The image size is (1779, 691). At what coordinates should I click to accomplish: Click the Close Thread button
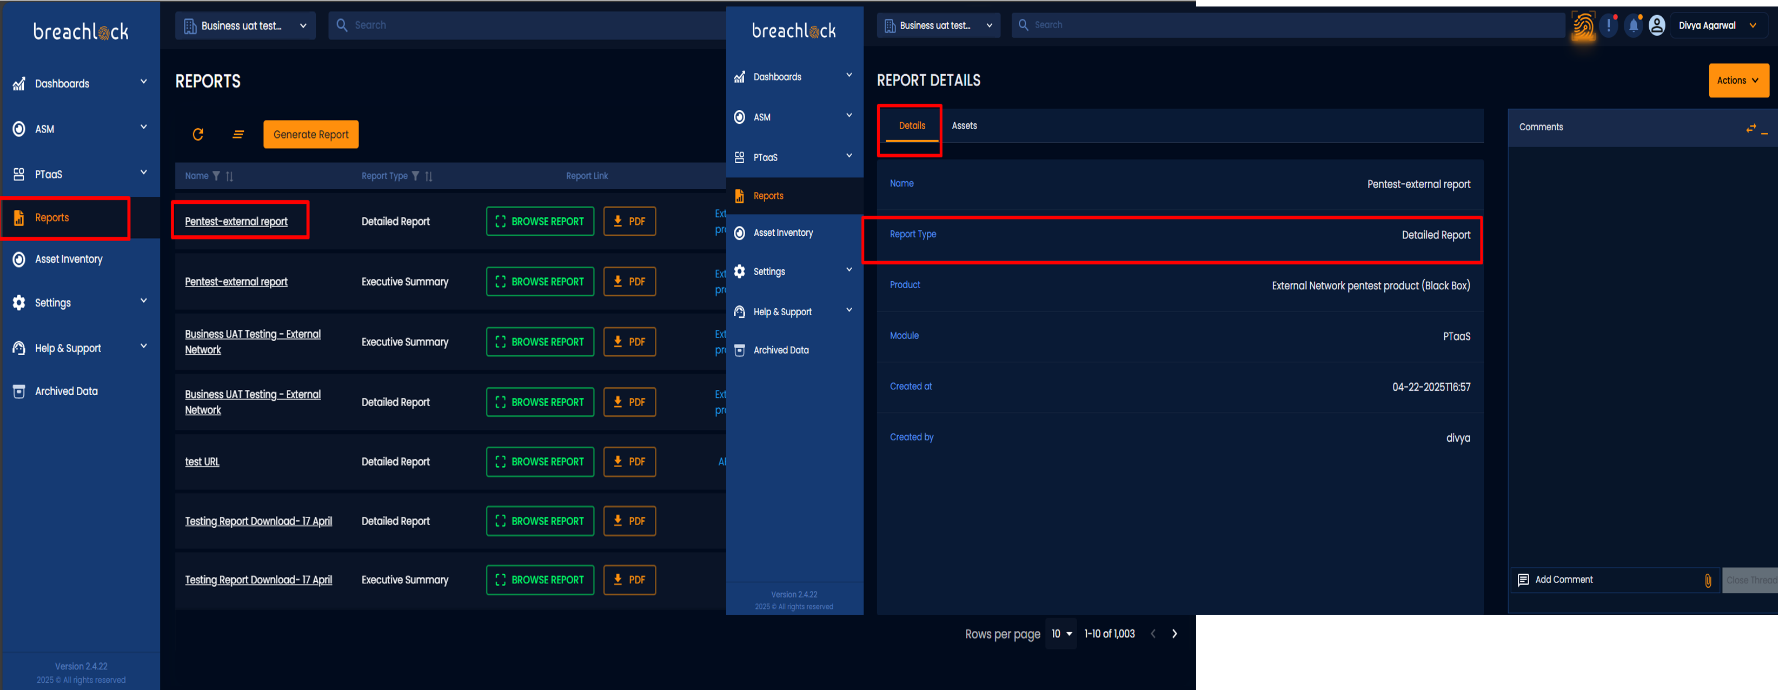1750,581
